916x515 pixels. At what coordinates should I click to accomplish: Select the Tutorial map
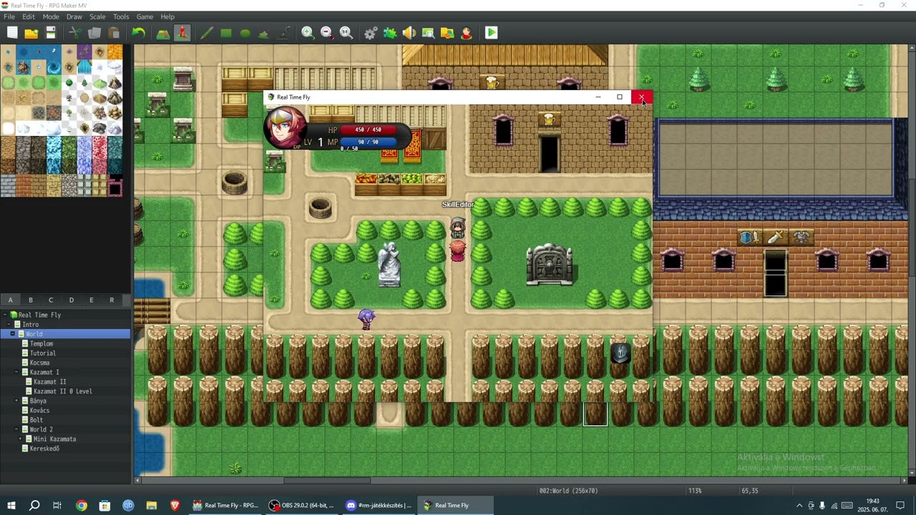pos(43,353)
